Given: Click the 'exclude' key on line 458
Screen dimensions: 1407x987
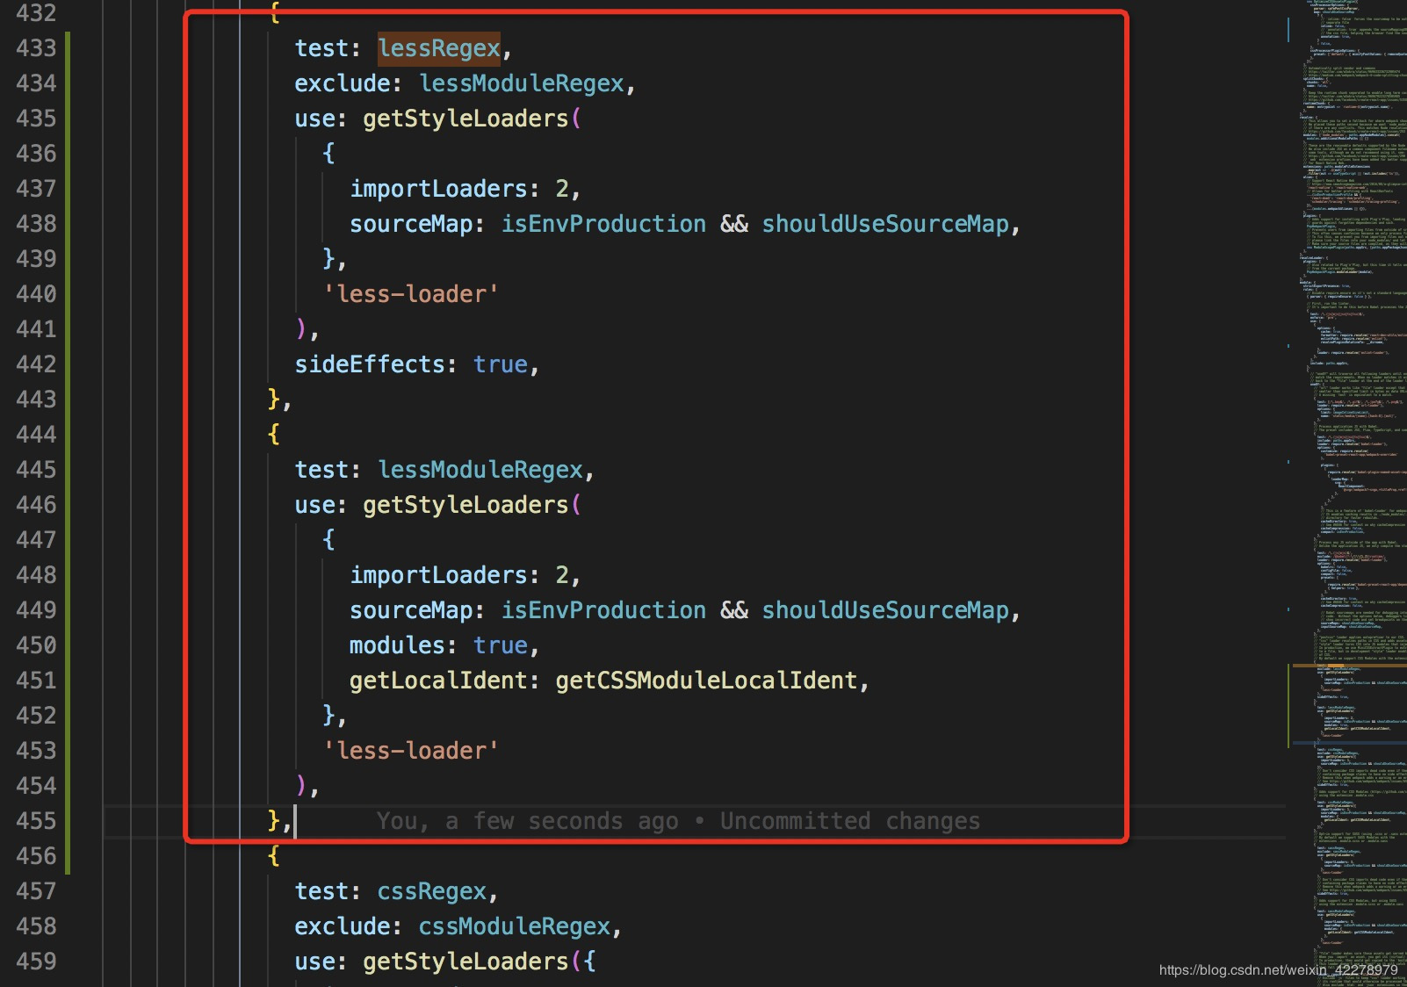Looking at the screenshot, I should point(343,926).
